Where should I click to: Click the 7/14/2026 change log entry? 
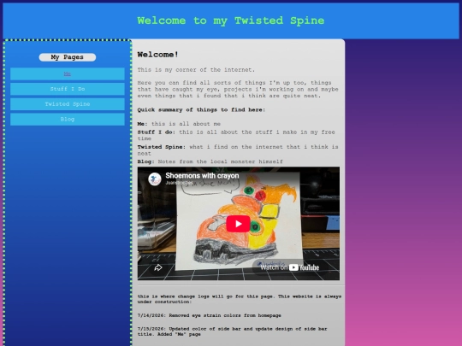point(210,315)
